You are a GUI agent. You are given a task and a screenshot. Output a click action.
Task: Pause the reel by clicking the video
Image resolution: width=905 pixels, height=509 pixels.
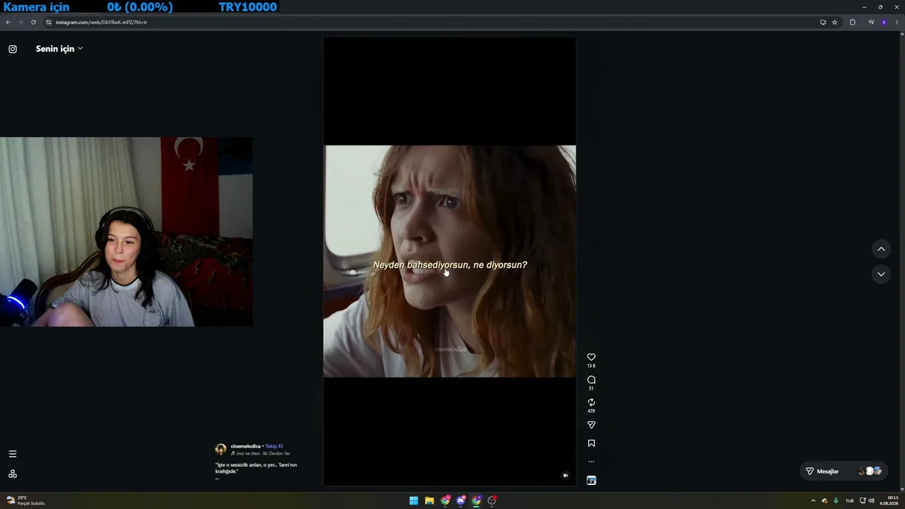[x=450, y=262]
